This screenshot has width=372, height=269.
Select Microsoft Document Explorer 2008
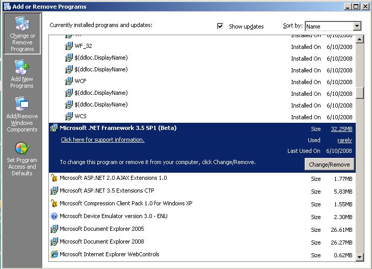click(x=202, y=242)
